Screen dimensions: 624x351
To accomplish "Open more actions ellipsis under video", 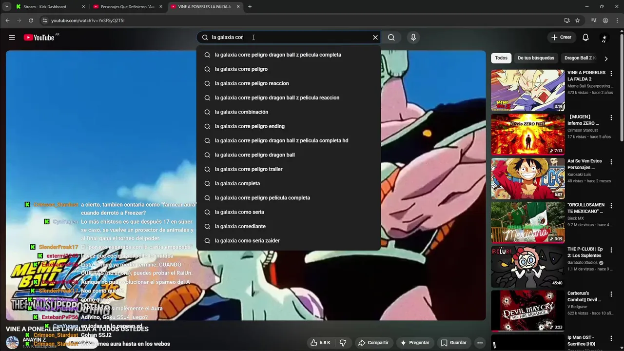I will click(480, 343).
